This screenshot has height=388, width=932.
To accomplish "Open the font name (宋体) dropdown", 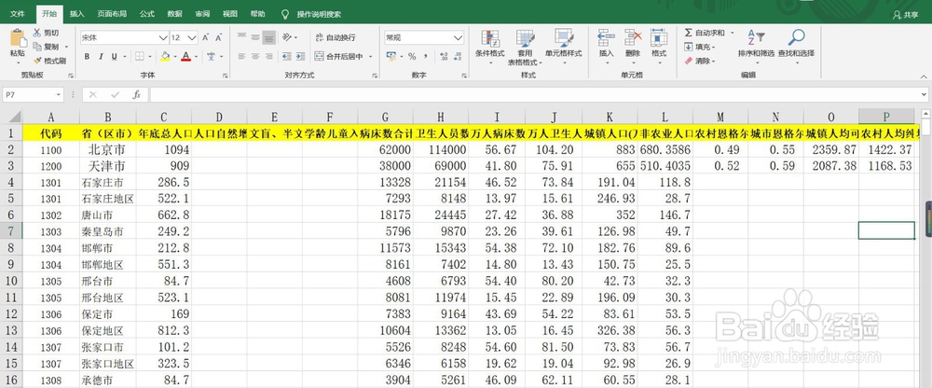I will coord(163,37).
